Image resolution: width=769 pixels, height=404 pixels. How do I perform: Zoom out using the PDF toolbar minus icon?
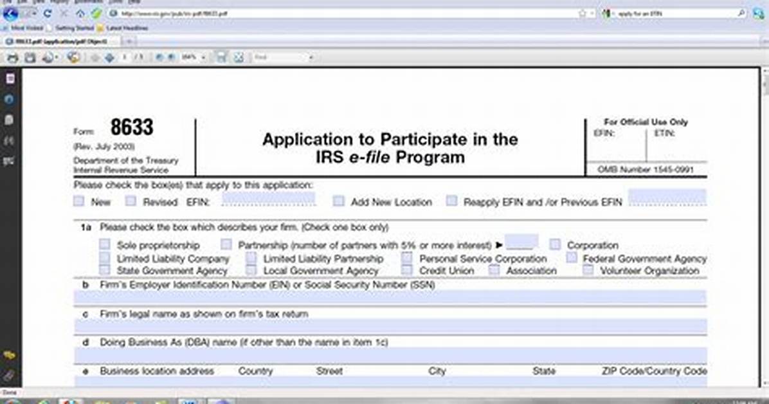coord(159,57)
